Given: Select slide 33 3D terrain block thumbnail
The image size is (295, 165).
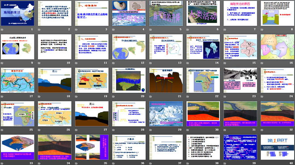Looking at the screenshot, I should (17, 147).
